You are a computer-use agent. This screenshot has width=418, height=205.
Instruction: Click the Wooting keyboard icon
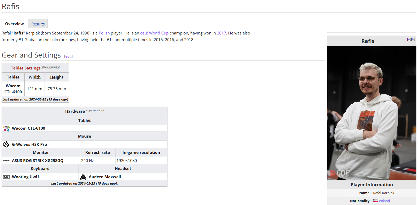click(x=6, y=177)
